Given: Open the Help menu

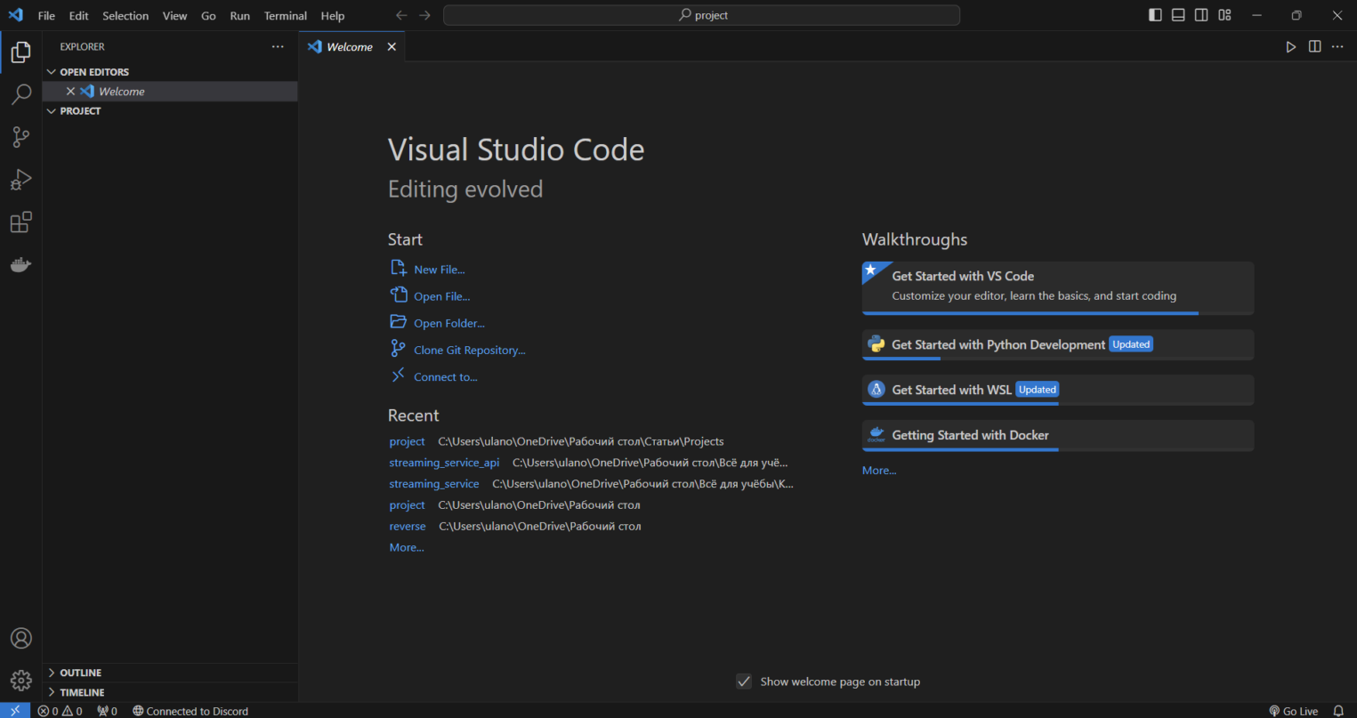Looking at the screenshot, I should click(x=333, y=16).
